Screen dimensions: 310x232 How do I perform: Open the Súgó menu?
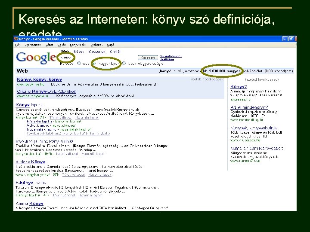pos(110,45)
